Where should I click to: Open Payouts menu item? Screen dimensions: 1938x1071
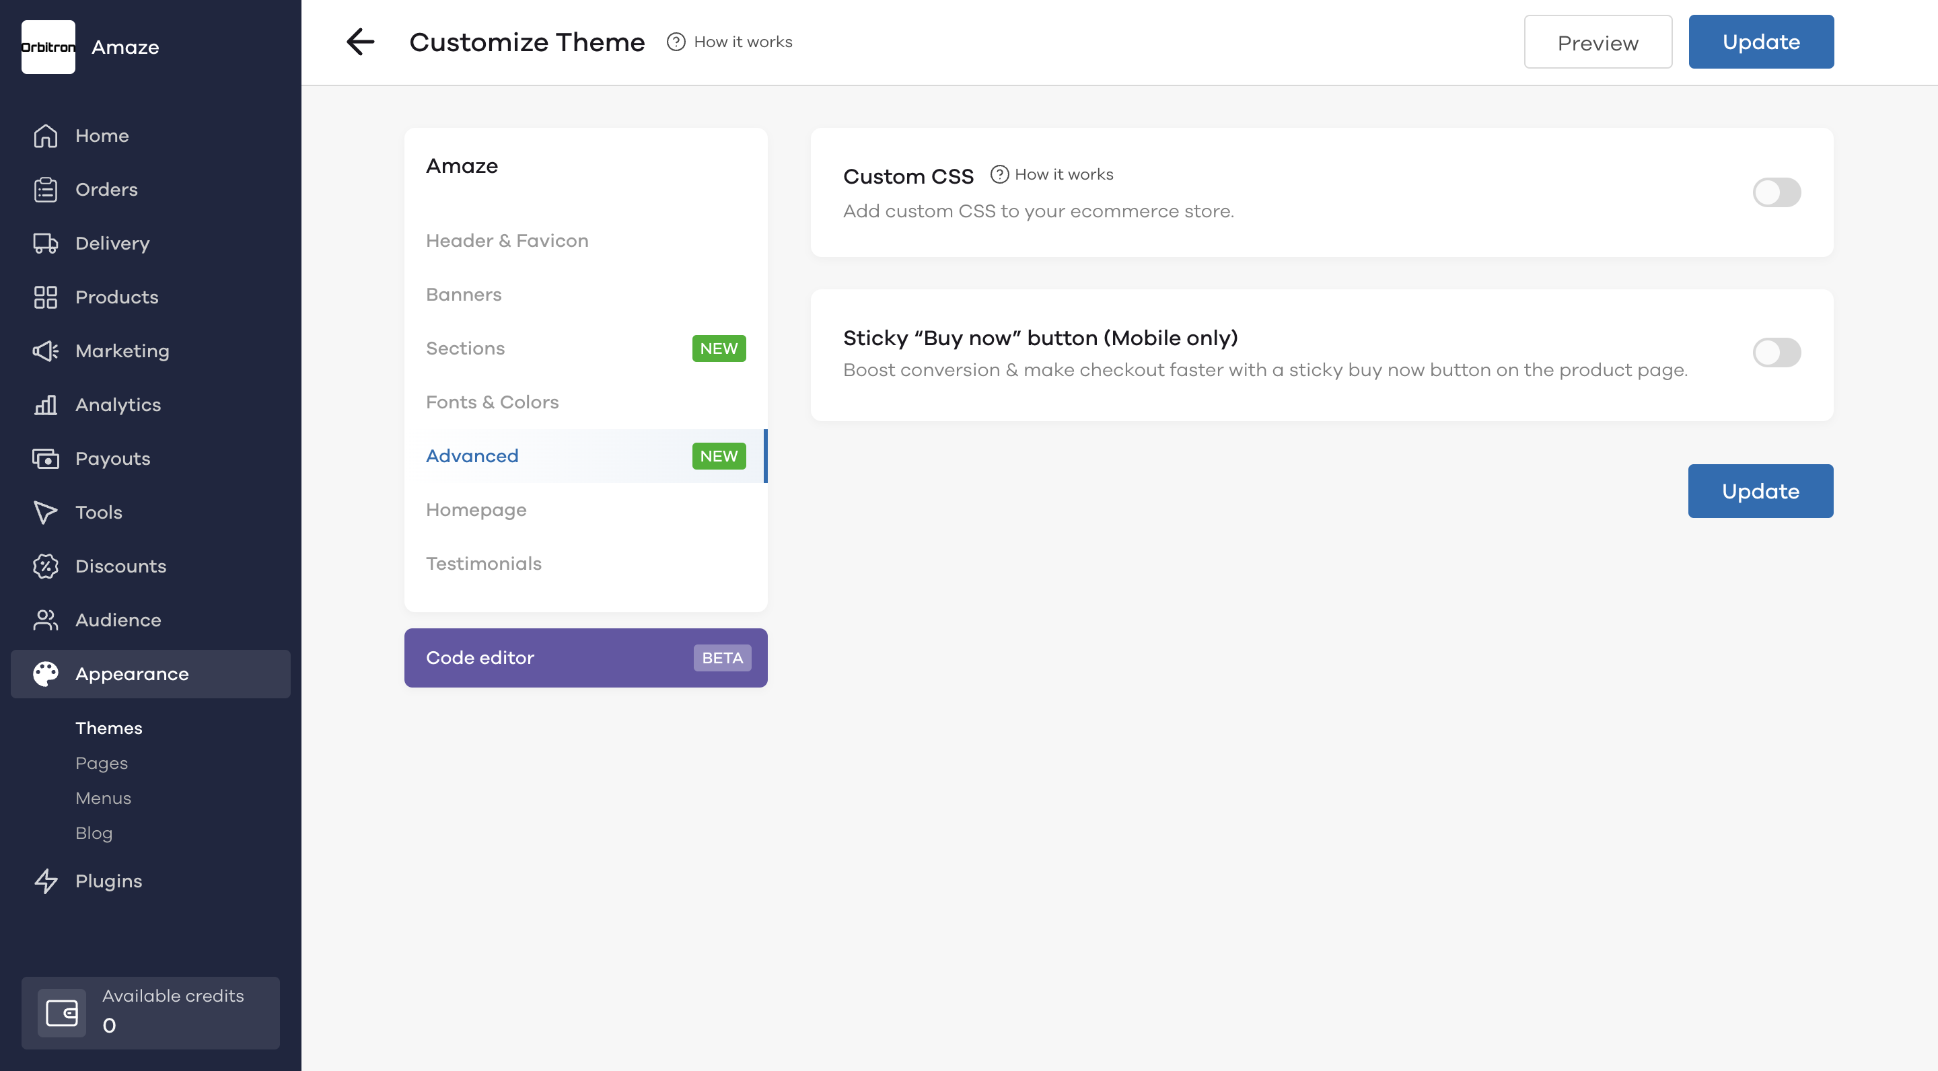(x=151, y=458)
